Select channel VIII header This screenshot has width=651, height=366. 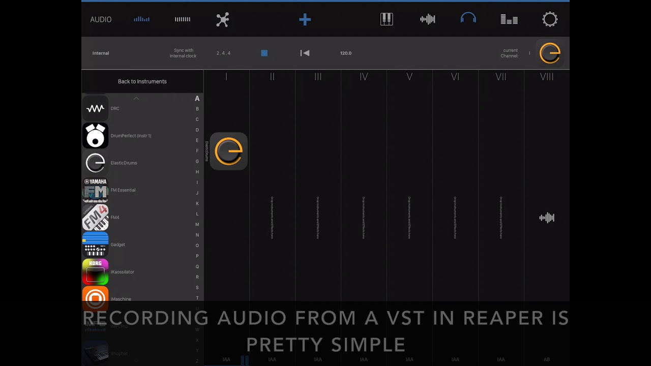547,77
